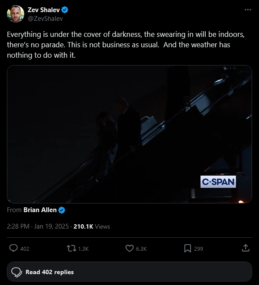The image size is (259, 285).
Task: Open the @ZevShalev handle link
Action: [x=45, y=19]
